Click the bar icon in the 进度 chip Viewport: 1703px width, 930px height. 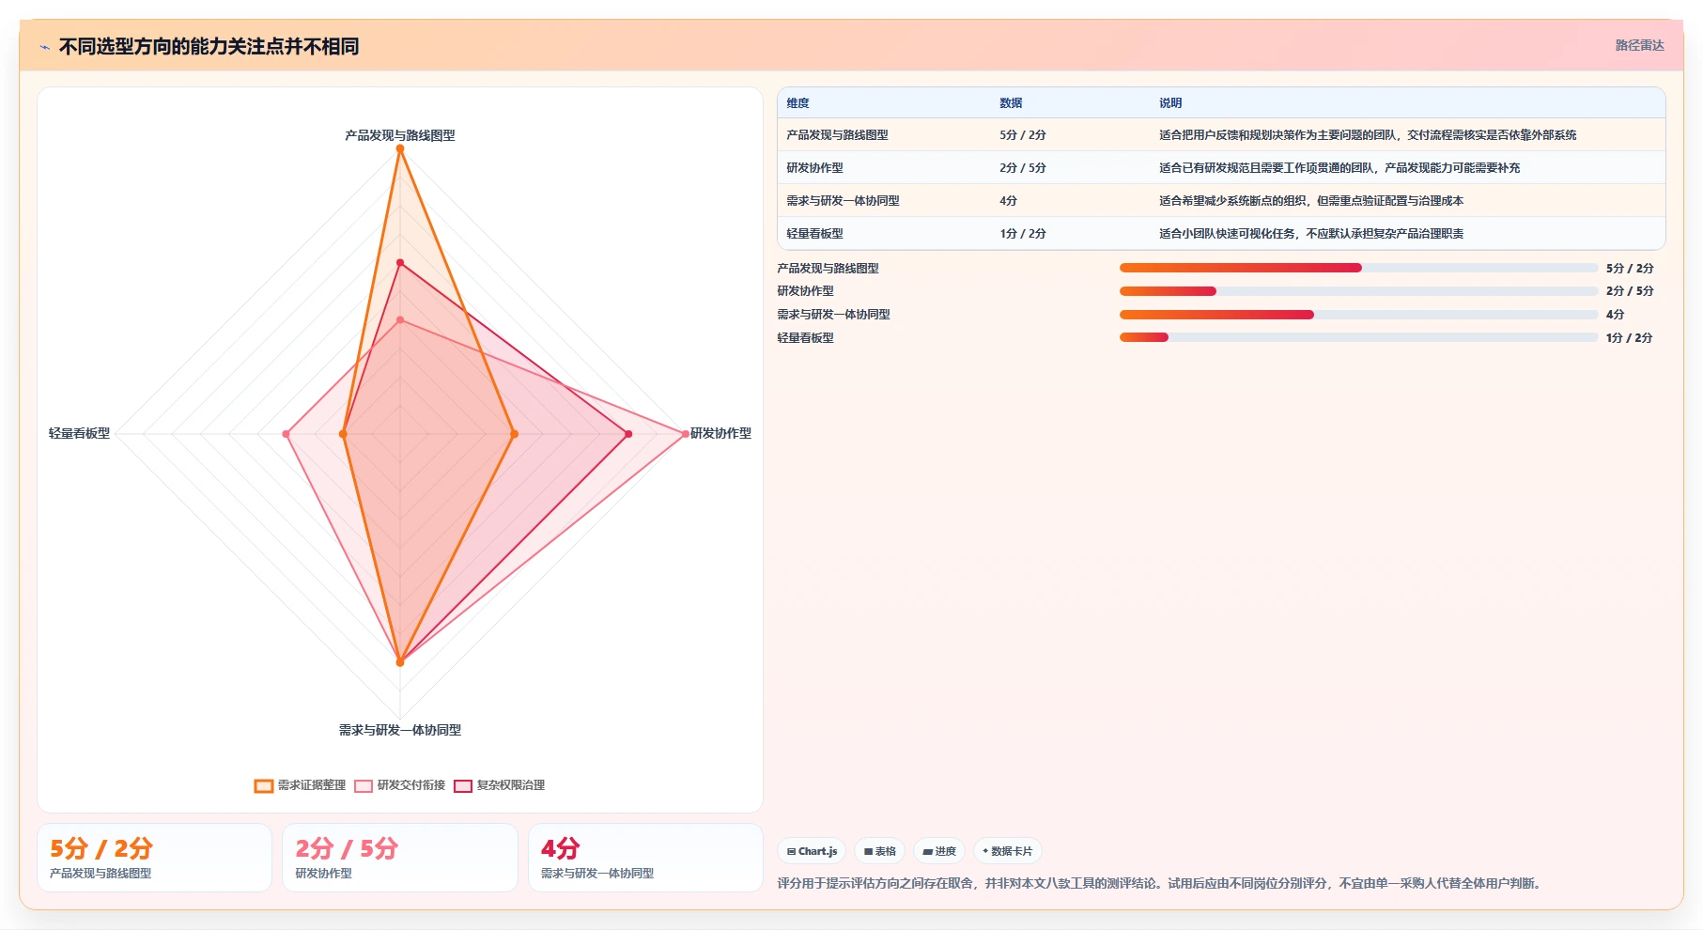pyautogui.click(x=928, y=852)
